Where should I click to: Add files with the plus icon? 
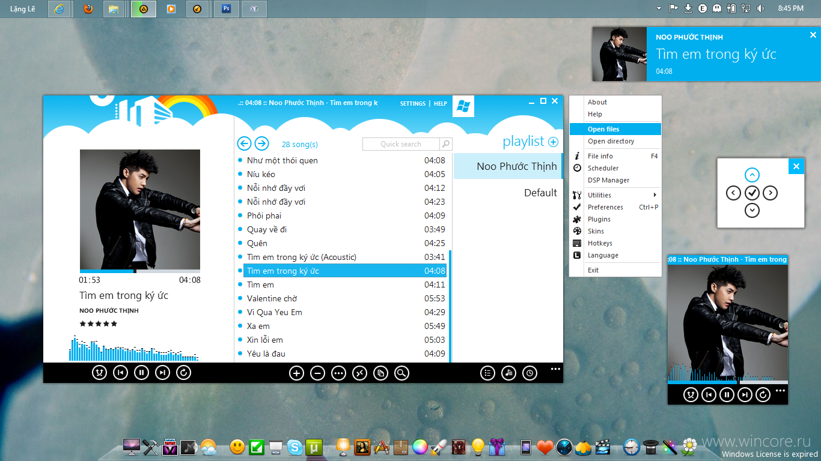coord(296,373)
